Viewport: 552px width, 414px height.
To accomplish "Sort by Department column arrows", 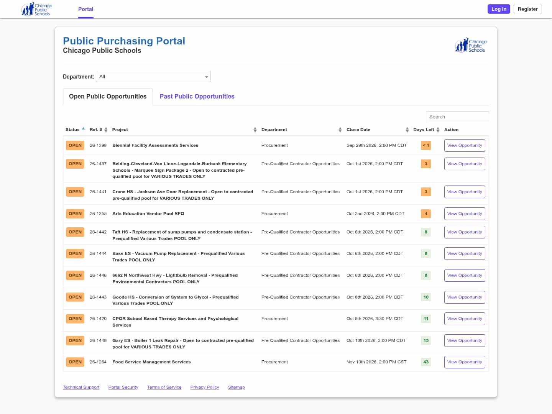I will pos(340,130).
